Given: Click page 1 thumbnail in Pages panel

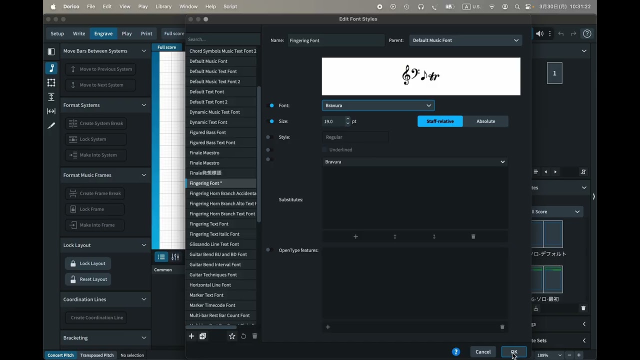Looking at the screenshot, I should tap(554, 73).
